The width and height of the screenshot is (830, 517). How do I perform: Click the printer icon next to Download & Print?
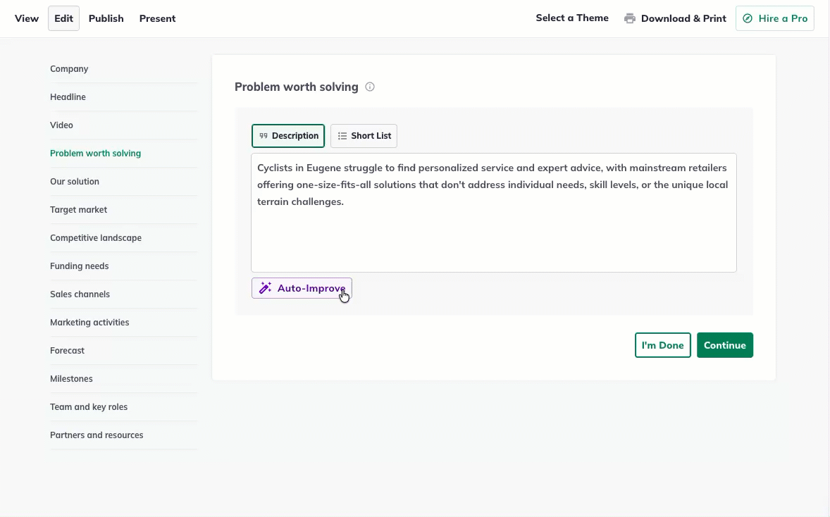[629, 18]
